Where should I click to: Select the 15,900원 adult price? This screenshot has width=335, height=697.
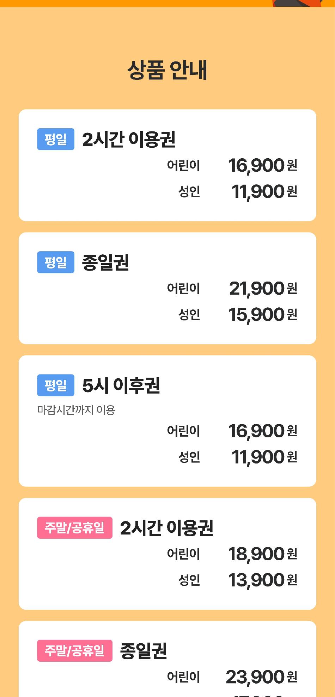pos(263,314)
